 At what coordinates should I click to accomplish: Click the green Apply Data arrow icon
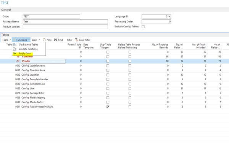pos(15,53)
